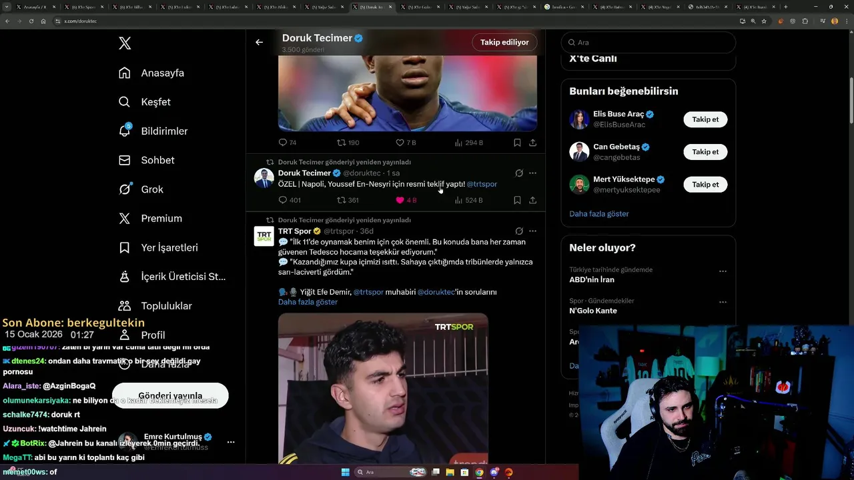Open account menu dots beside Emre Kurtulmuş
The width and height of the screenshot is (854, 480).
(x=231, y=442)
